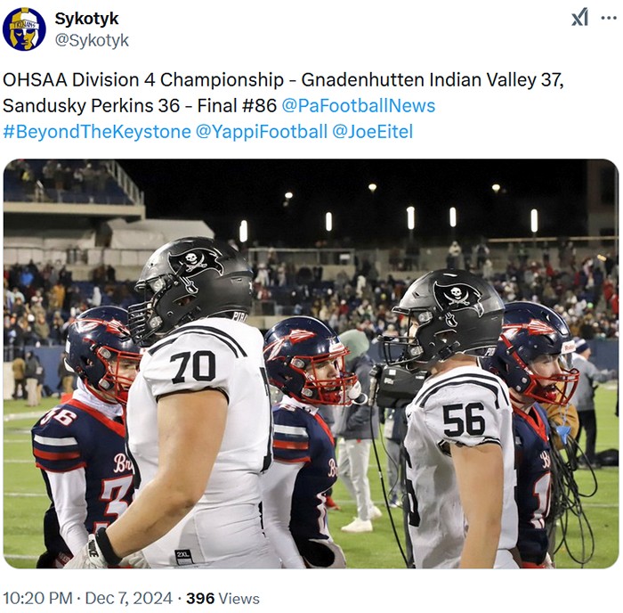Click player number 70 in the photo
Image resolution: width=623 pixels, height=613 pixels.
point(193,366)
